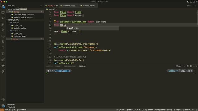The image size is (198, 111).
Task: Open the Explorer view in the activity bar
Action: (x=3, y=6)
